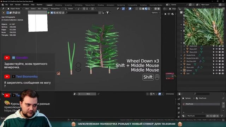Select the Sun light in the outliner
This screenshot has height=127, width=226.
click(x=188, y=74)
